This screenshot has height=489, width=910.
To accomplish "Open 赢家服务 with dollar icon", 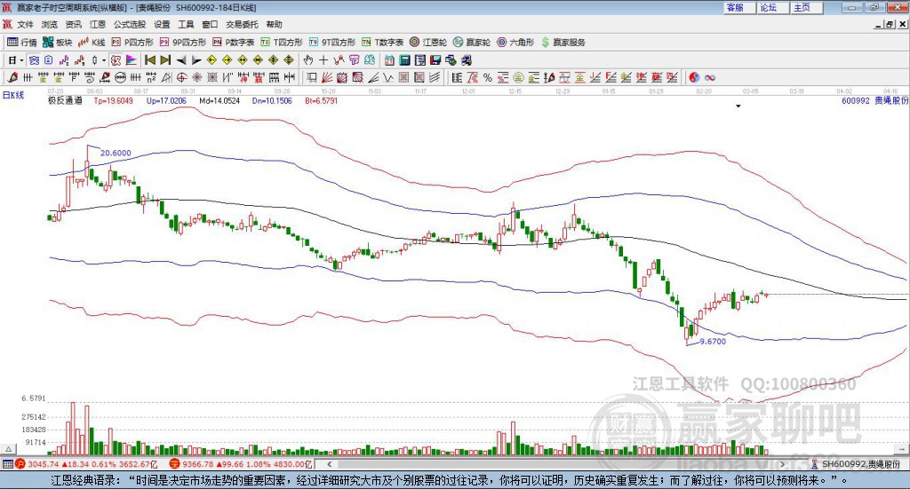I will tap(563, 43).
